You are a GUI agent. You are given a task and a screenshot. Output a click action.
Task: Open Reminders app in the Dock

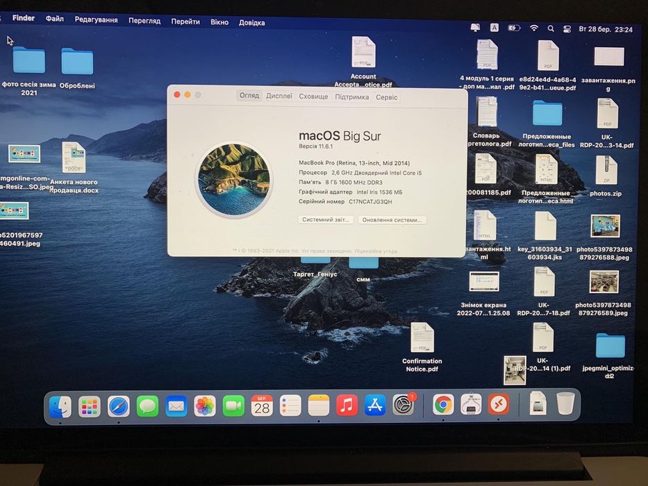point(290,405)
